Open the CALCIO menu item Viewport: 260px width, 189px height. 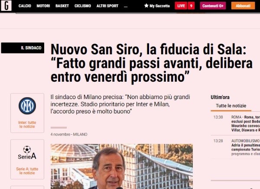[x=25, y=6]
